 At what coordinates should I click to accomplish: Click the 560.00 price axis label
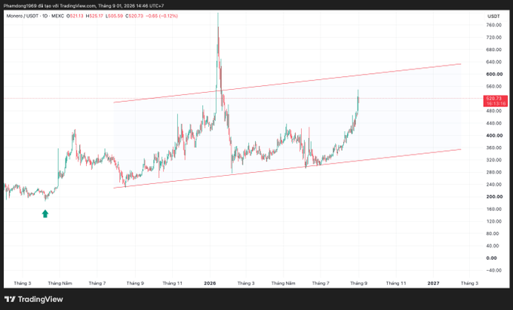click(494, 86)
